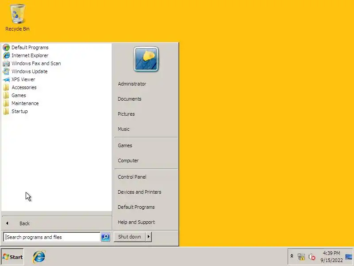354x266 pixels.
Task: Open the Recycle Bin desktop icon
Action: coord(17,18)
